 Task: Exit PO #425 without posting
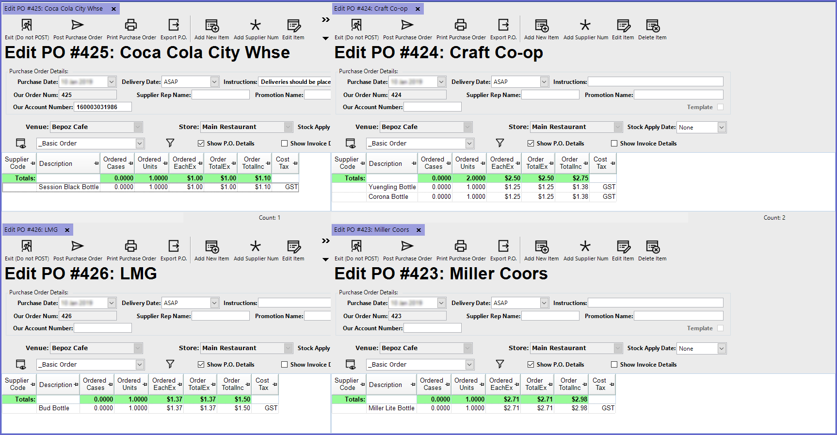pyautogui.click(x=27, y=30)
